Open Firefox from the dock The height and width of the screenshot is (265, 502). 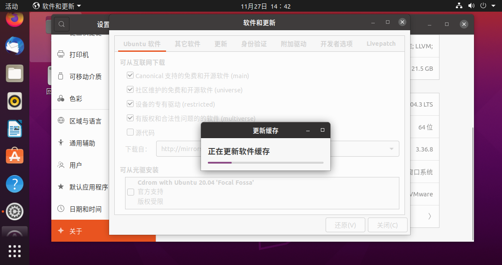coord(15,19)
